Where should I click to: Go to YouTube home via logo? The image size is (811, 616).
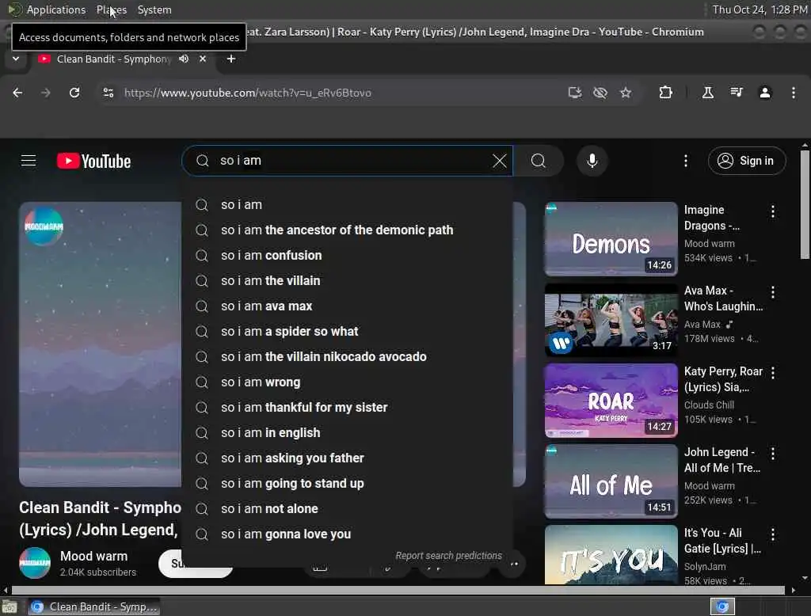coord(93,161)
